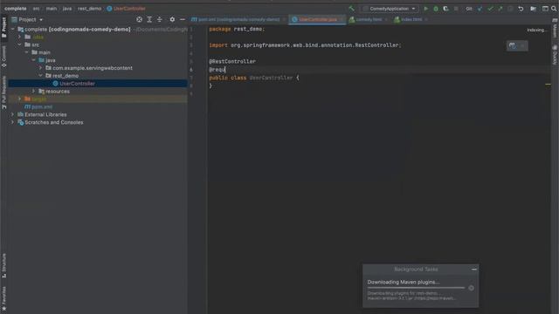Expand the target folder

coord(20,99)
